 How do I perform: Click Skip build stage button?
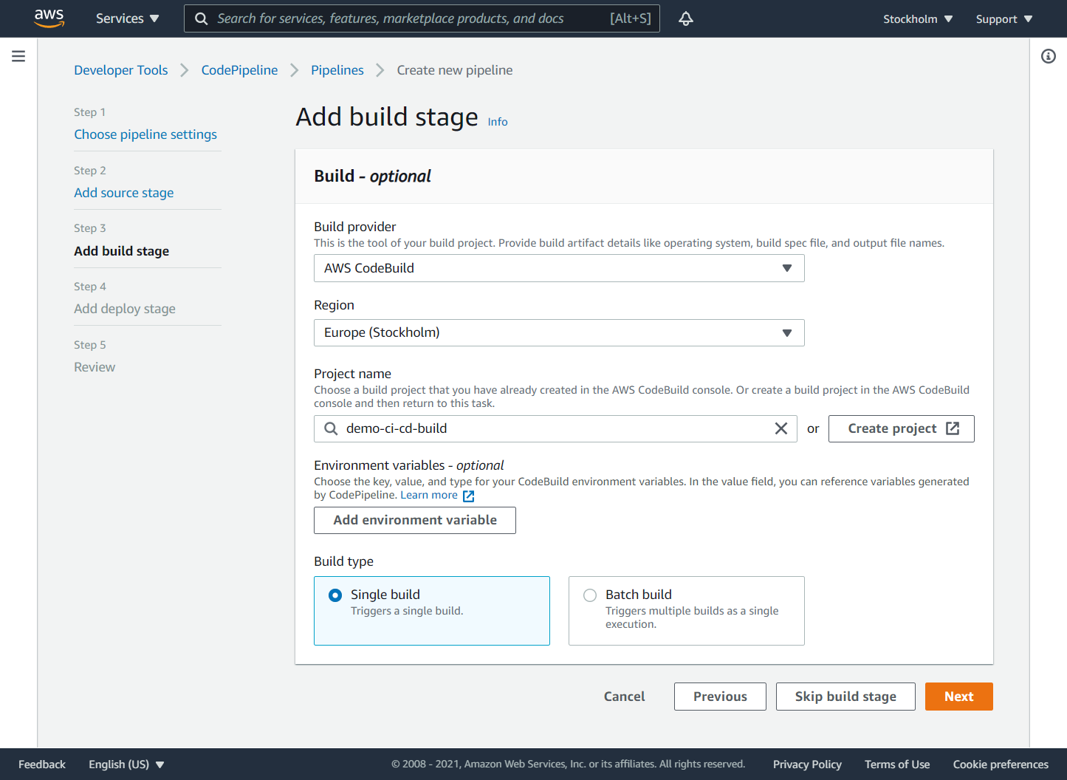[x=845, y=697]
